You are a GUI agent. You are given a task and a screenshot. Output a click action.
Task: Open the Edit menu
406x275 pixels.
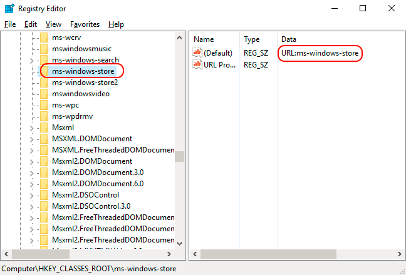31,24
